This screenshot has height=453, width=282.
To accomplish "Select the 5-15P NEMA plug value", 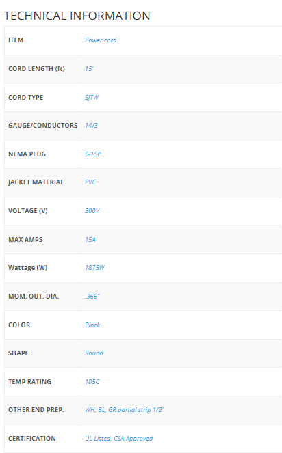I will point(93,154).
